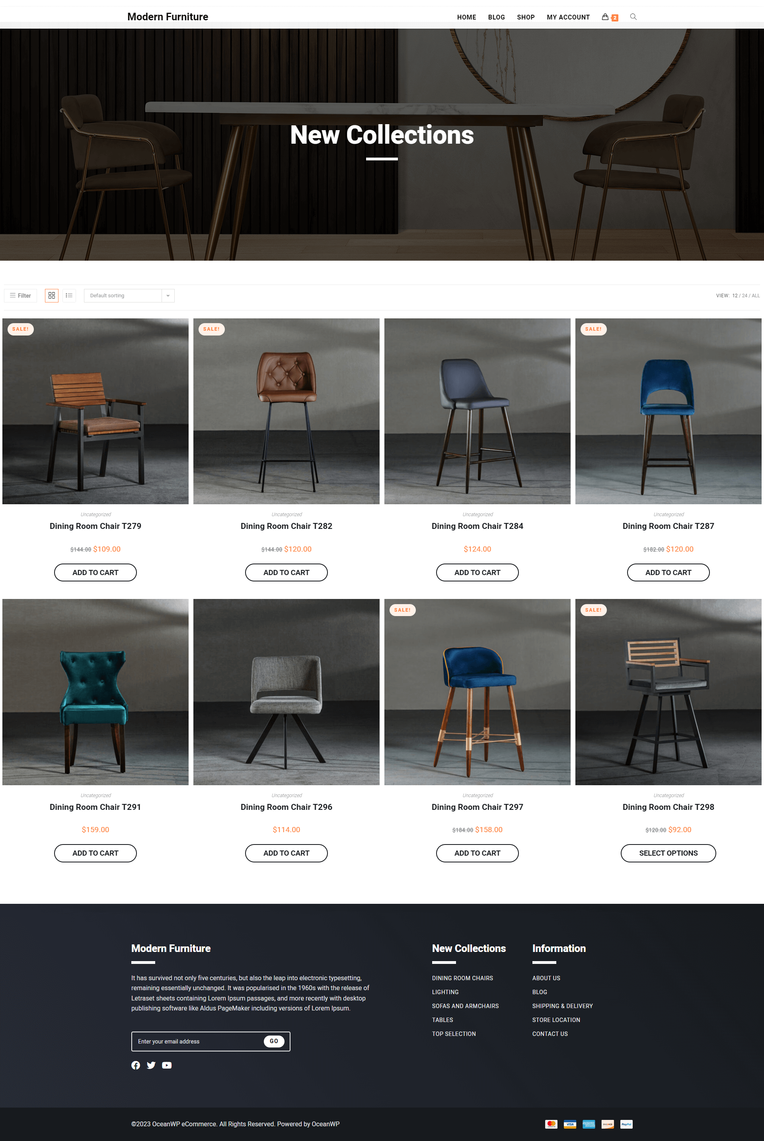The image size is (764, 1141).
Task: Switch to grid view layout icon
Action: click(x=52, y=295)
